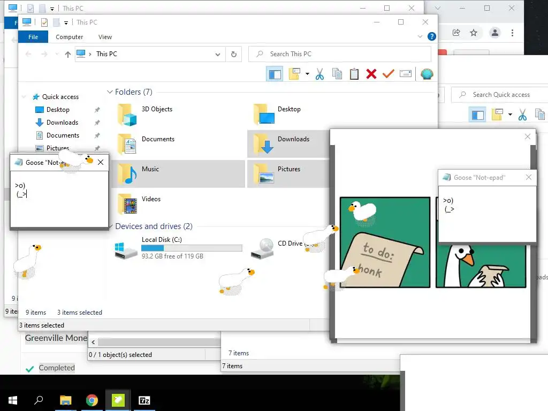Open the Chrome three-dot menu
This screenshot has width=548, height=411.
pos(512,33)
